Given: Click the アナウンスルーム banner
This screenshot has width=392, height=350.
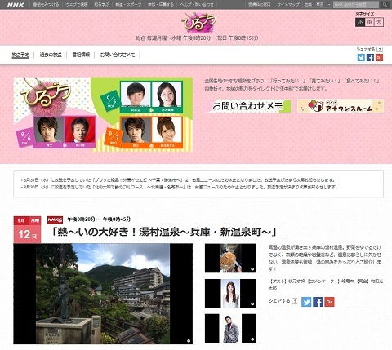Looking at the screenshot, I should click(341, 106).
